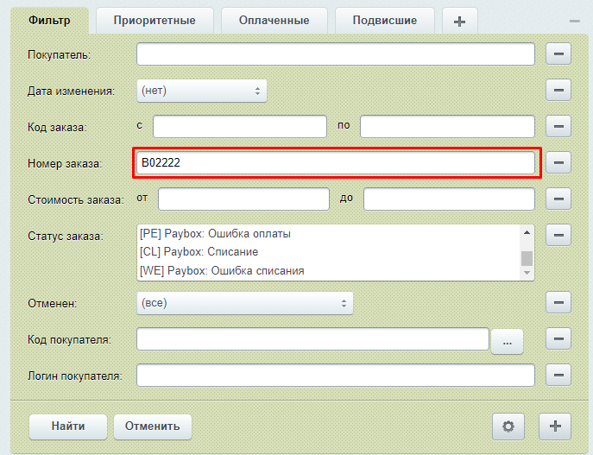
Task: Click the Номер заказа input field
Action: (x=335, y=163)
